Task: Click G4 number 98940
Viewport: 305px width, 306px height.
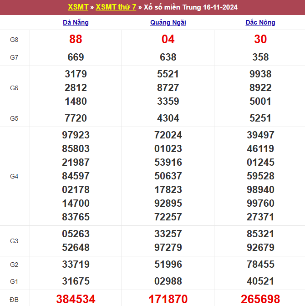Action: [x=260, y=189]
